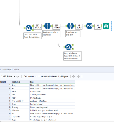Image resolution: width=114 pixels, height=122 pixels.
Task: Select the 'Women' character cell
Action: tap(20, 110)
